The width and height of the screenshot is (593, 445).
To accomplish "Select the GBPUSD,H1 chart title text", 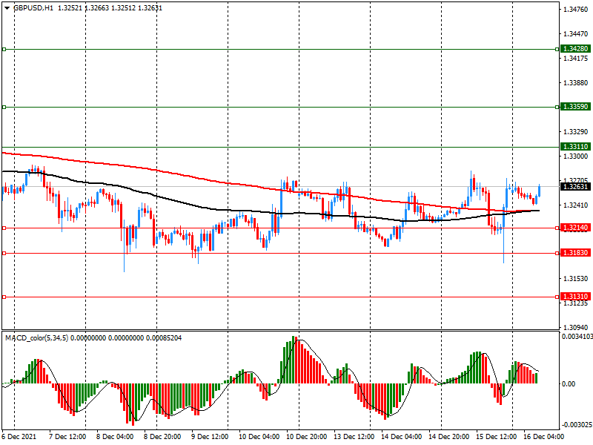I will [x=33, y=8].
